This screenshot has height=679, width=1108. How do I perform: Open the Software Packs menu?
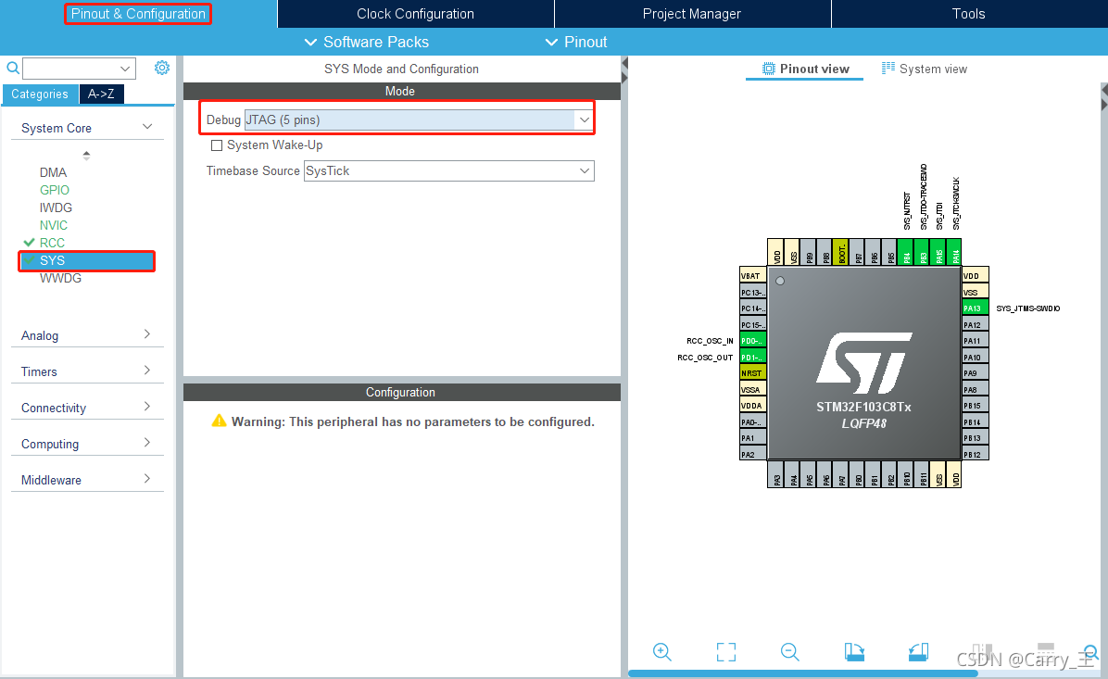click(367, 43)
